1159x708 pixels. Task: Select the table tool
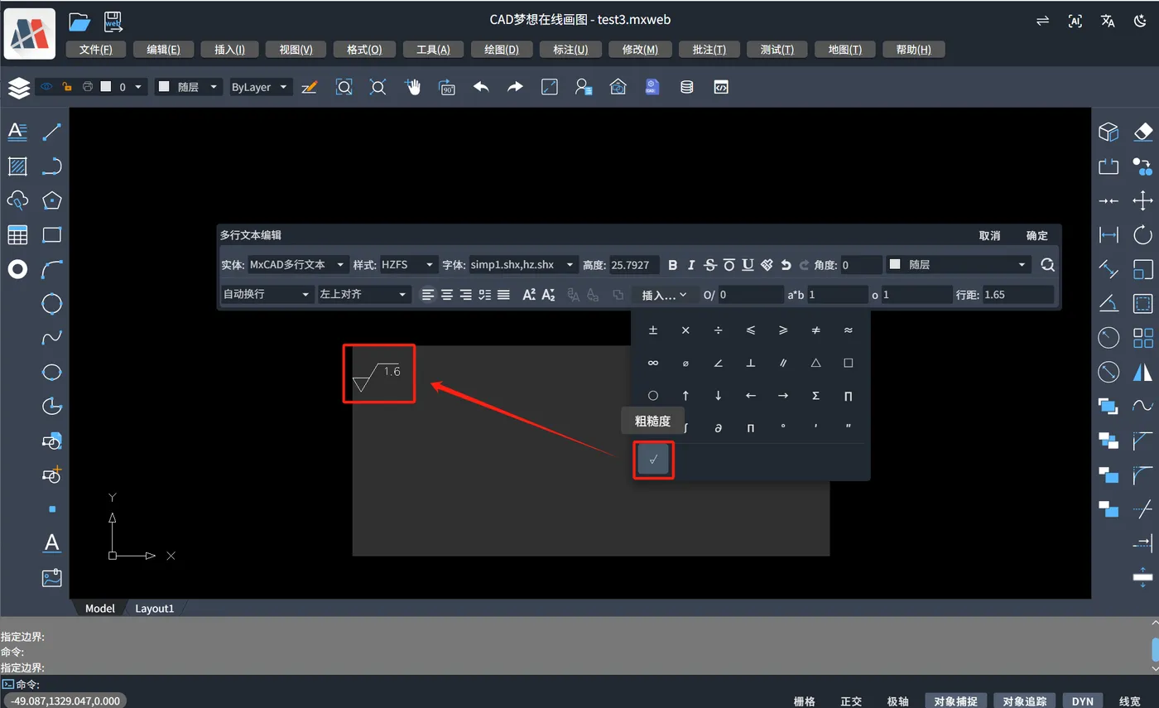17,235
